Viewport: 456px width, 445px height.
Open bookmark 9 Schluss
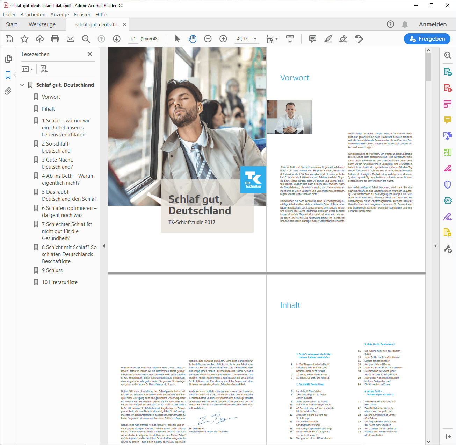tap(52, 270)
